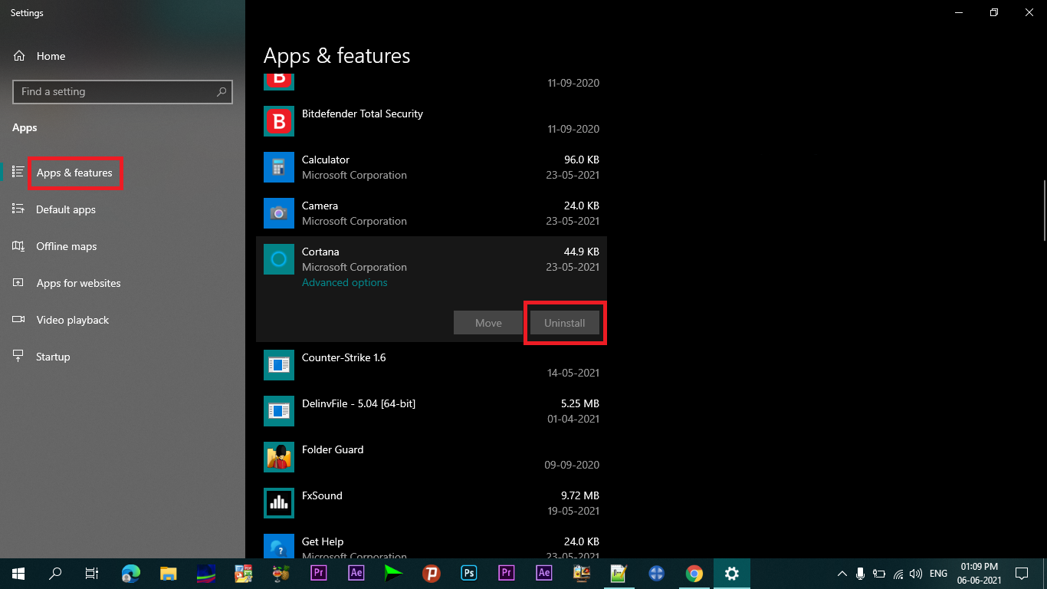This screenshot has height=589, width=1047.
Task: Click the microphone tray icon
Action: point(861,573)
